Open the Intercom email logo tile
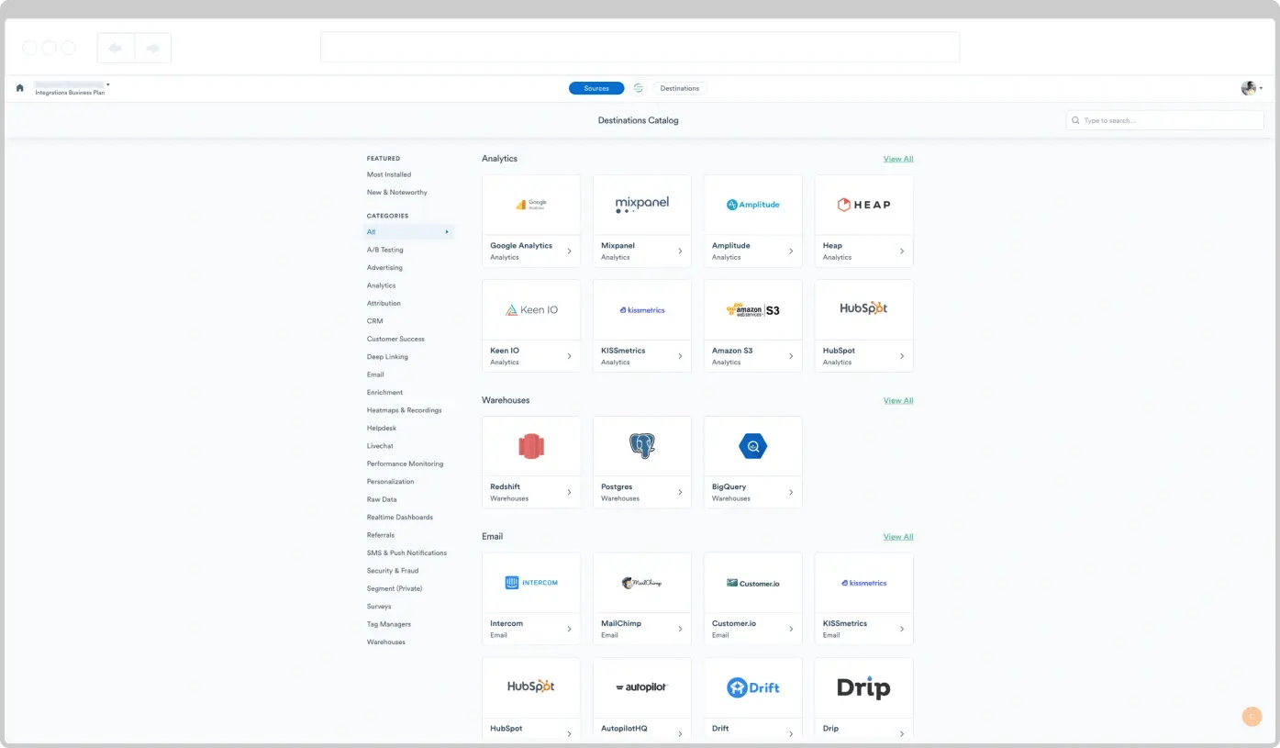This screenshot has height=748, width=1280. [531, 583]
